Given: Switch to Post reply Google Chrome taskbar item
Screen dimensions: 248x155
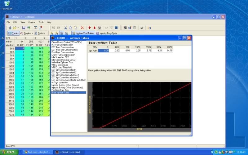Looking at the screenshot, I should (37, 152).
